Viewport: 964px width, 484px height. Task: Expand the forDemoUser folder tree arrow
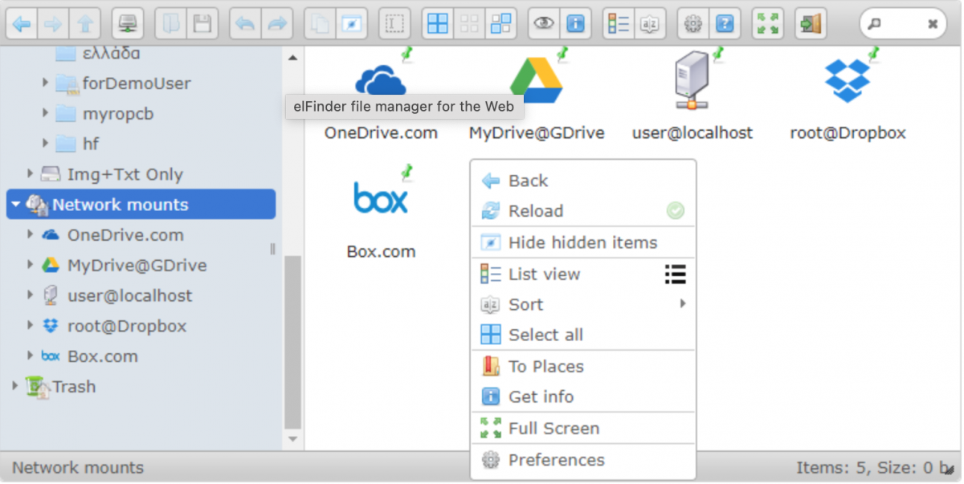coord(46,83)
